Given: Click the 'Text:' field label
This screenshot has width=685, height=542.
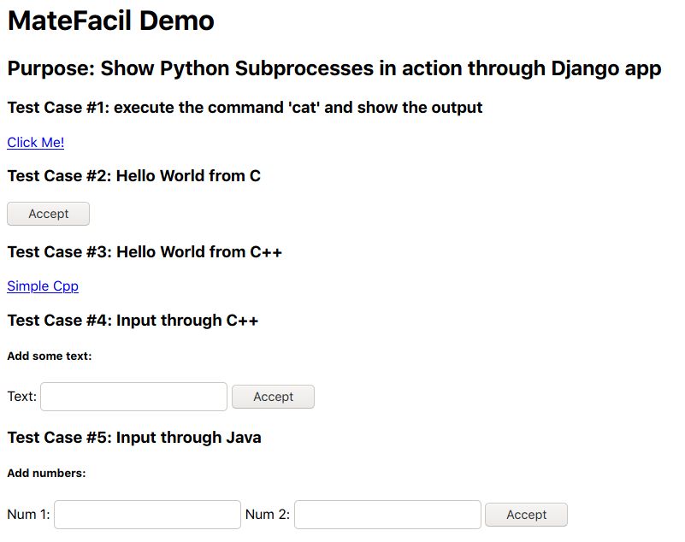Looking at the screenshot, I should click(x=22, y=397).
